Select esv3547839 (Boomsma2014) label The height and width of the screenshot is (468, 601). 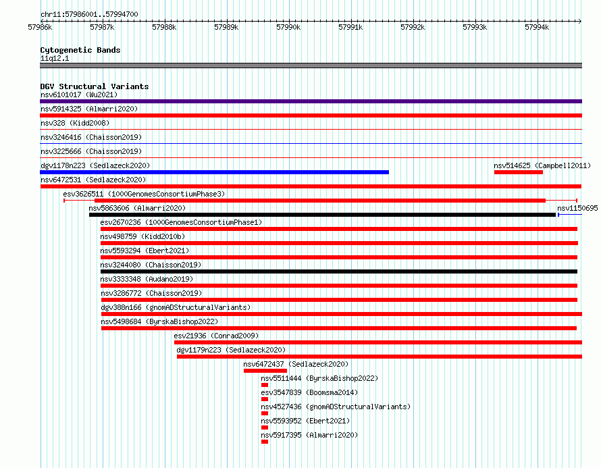(x=309, y=392)
